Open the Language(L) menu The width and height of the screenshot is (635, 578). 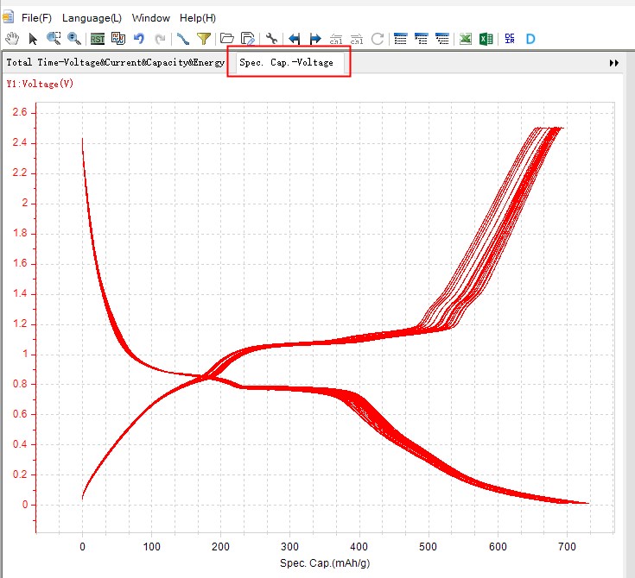pos(92,18)
